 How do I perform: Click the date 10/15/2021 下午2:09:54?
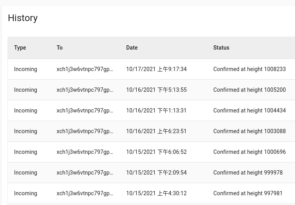point(156,173)
